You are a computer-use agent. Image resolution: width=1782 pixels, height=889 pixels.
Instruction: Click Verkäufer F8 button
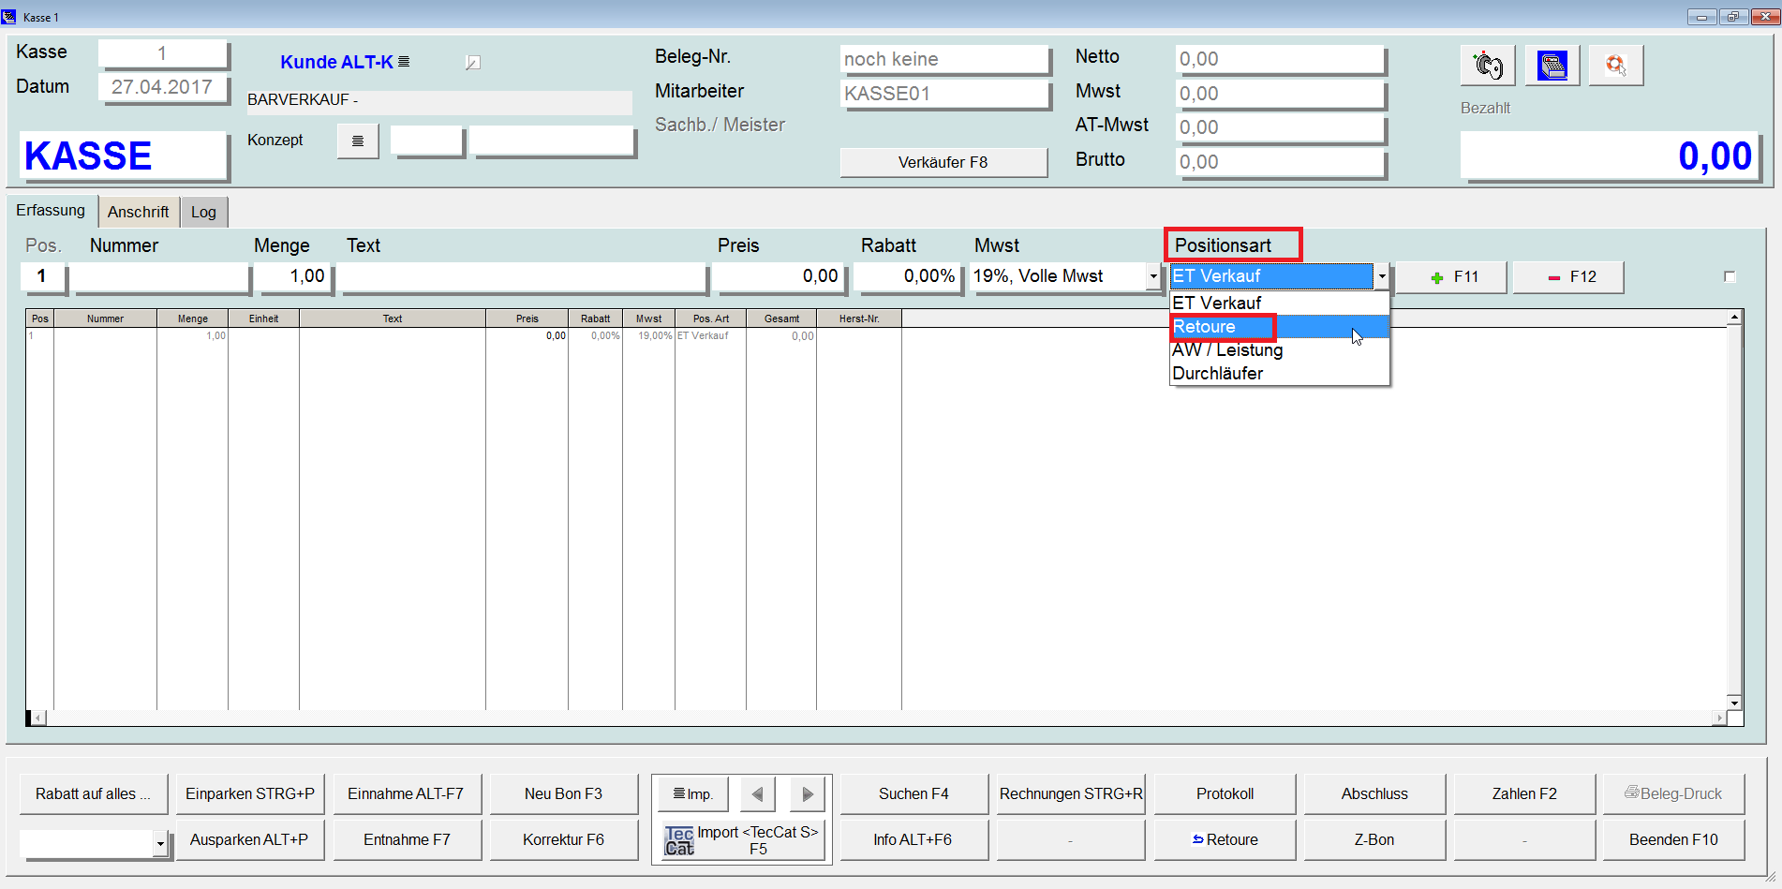coord(943,162)
